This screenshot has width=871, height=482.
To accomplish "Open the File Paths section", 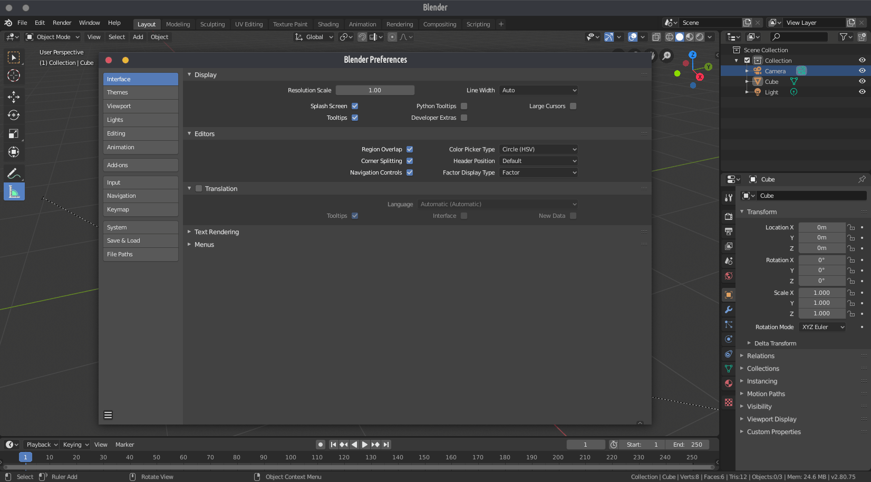I will 141,254.
